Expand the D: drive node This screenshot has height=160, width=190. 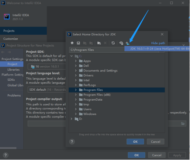click(x=72, y=119)
